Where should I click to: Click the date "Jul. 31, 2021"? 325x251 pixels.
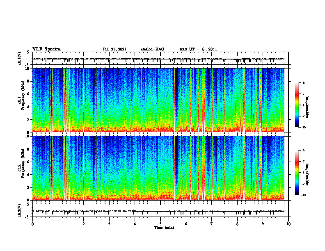114,49
